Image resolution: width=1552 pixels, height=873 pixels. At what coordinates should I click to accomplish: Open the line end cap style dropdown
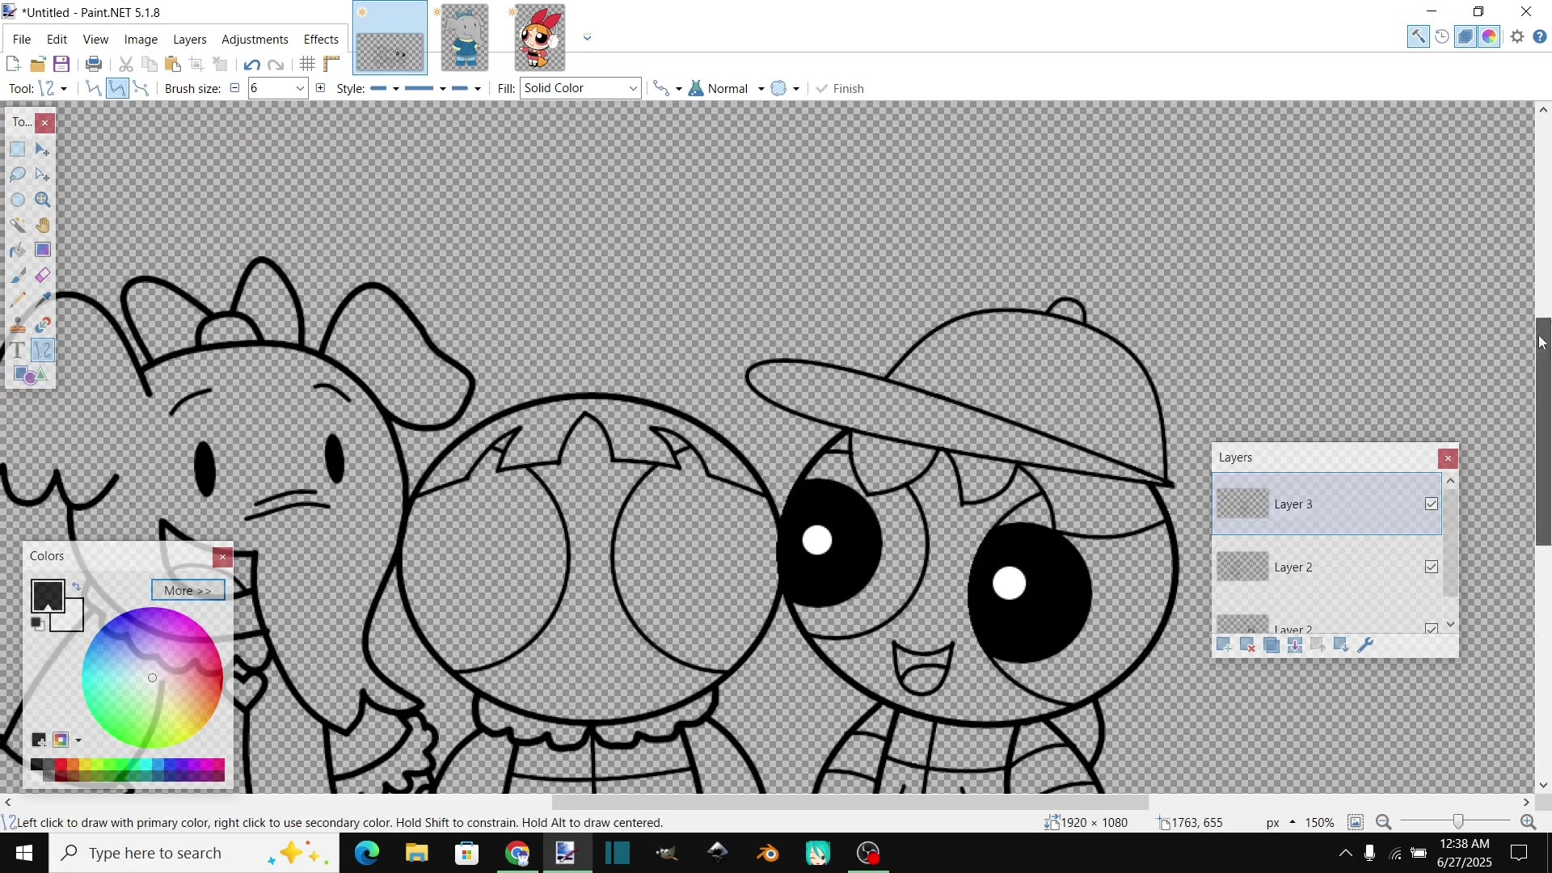click(466, 88)
